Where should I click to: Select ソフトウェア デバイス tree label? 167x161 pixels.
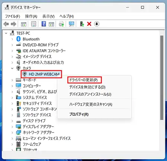[x=37, y=115]
